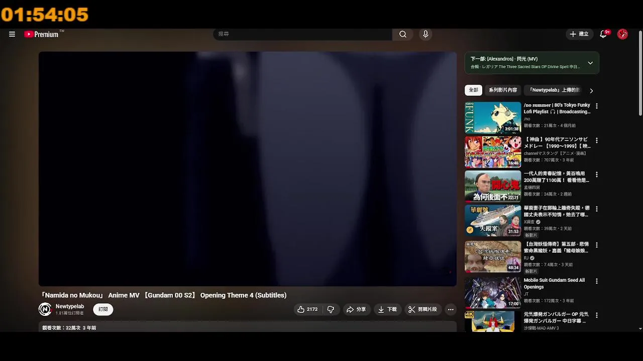
Task: Dislike the video with thumbs-down
Action: [x=331, y=309]
